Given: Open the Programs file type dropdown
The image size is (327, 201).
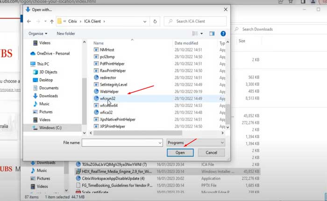Looking at the screenshot, I should coord(196,143).
